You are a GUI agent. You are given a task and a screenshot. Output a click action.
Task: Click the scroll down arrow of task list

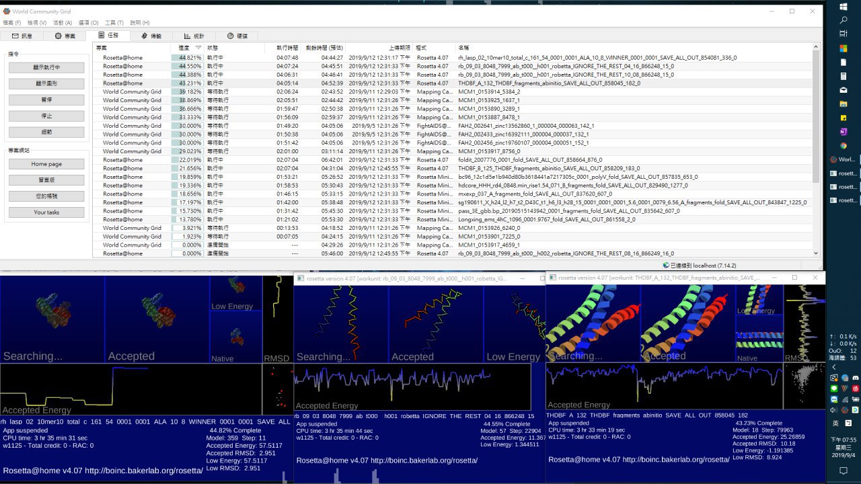point(817,253)
